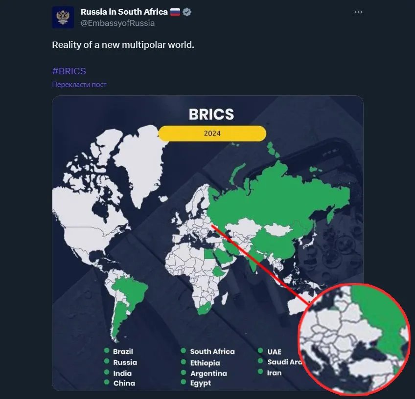Open the three-dot more options menu
The image size is (415, 399).
point(358,12)
